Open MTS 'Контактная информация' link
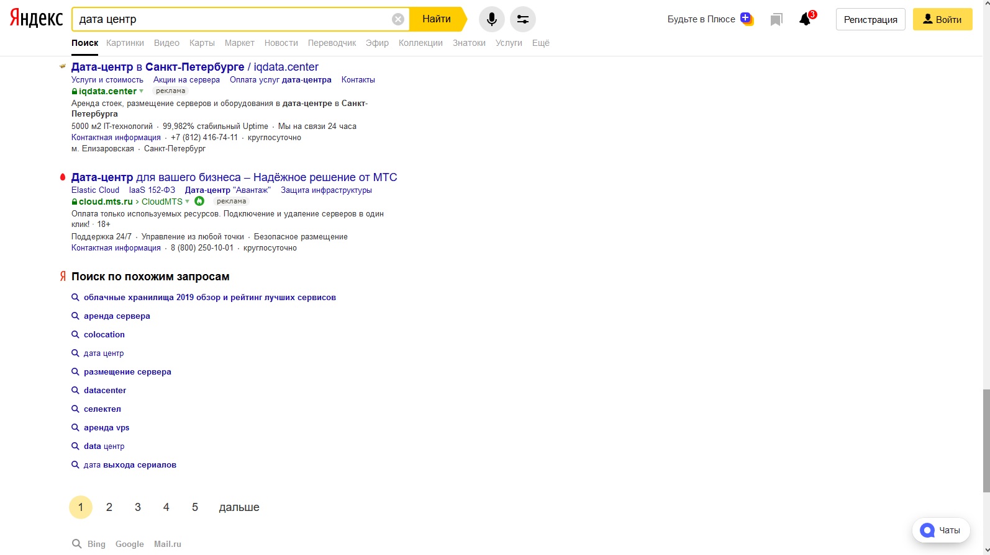 116,248
